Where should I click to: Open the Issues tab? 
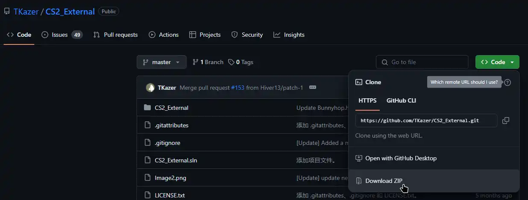(62, 35)
